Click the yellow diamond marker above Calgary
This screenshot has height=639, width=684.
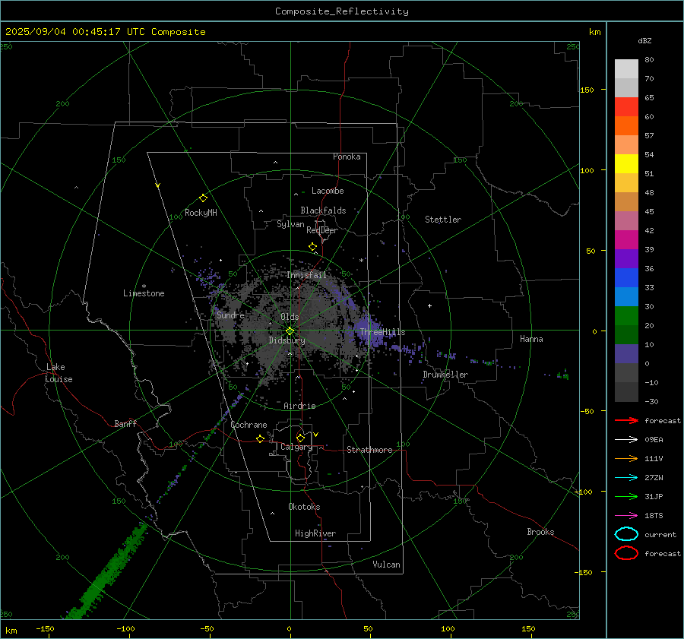300,438
